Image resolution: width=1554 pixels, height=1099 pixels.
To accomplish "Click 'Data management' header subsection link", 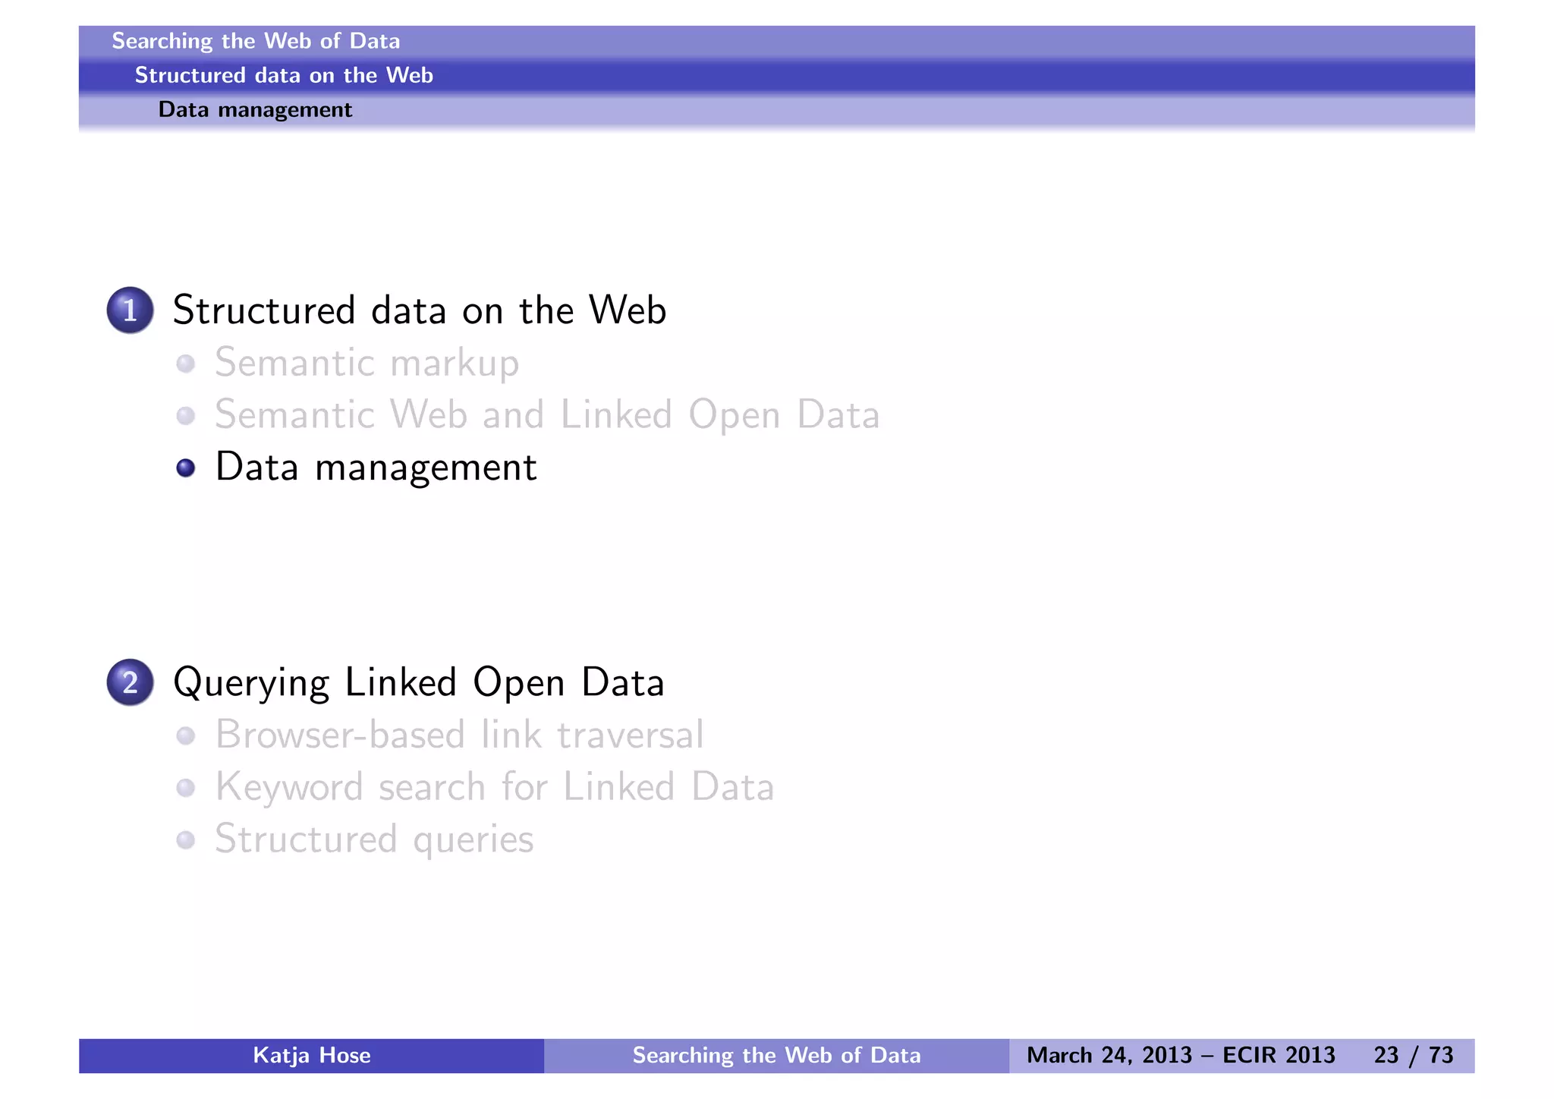I will tap(255, 110).
